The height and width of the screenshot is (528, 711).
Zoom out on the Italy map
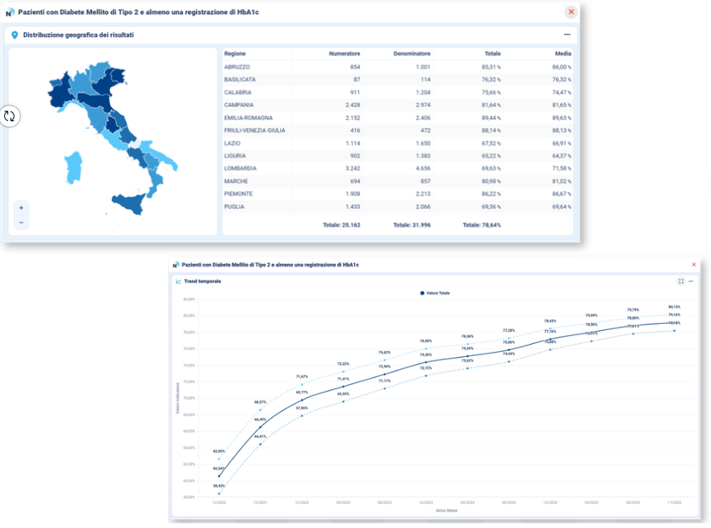pyautogui.click(x=21, y=222)
